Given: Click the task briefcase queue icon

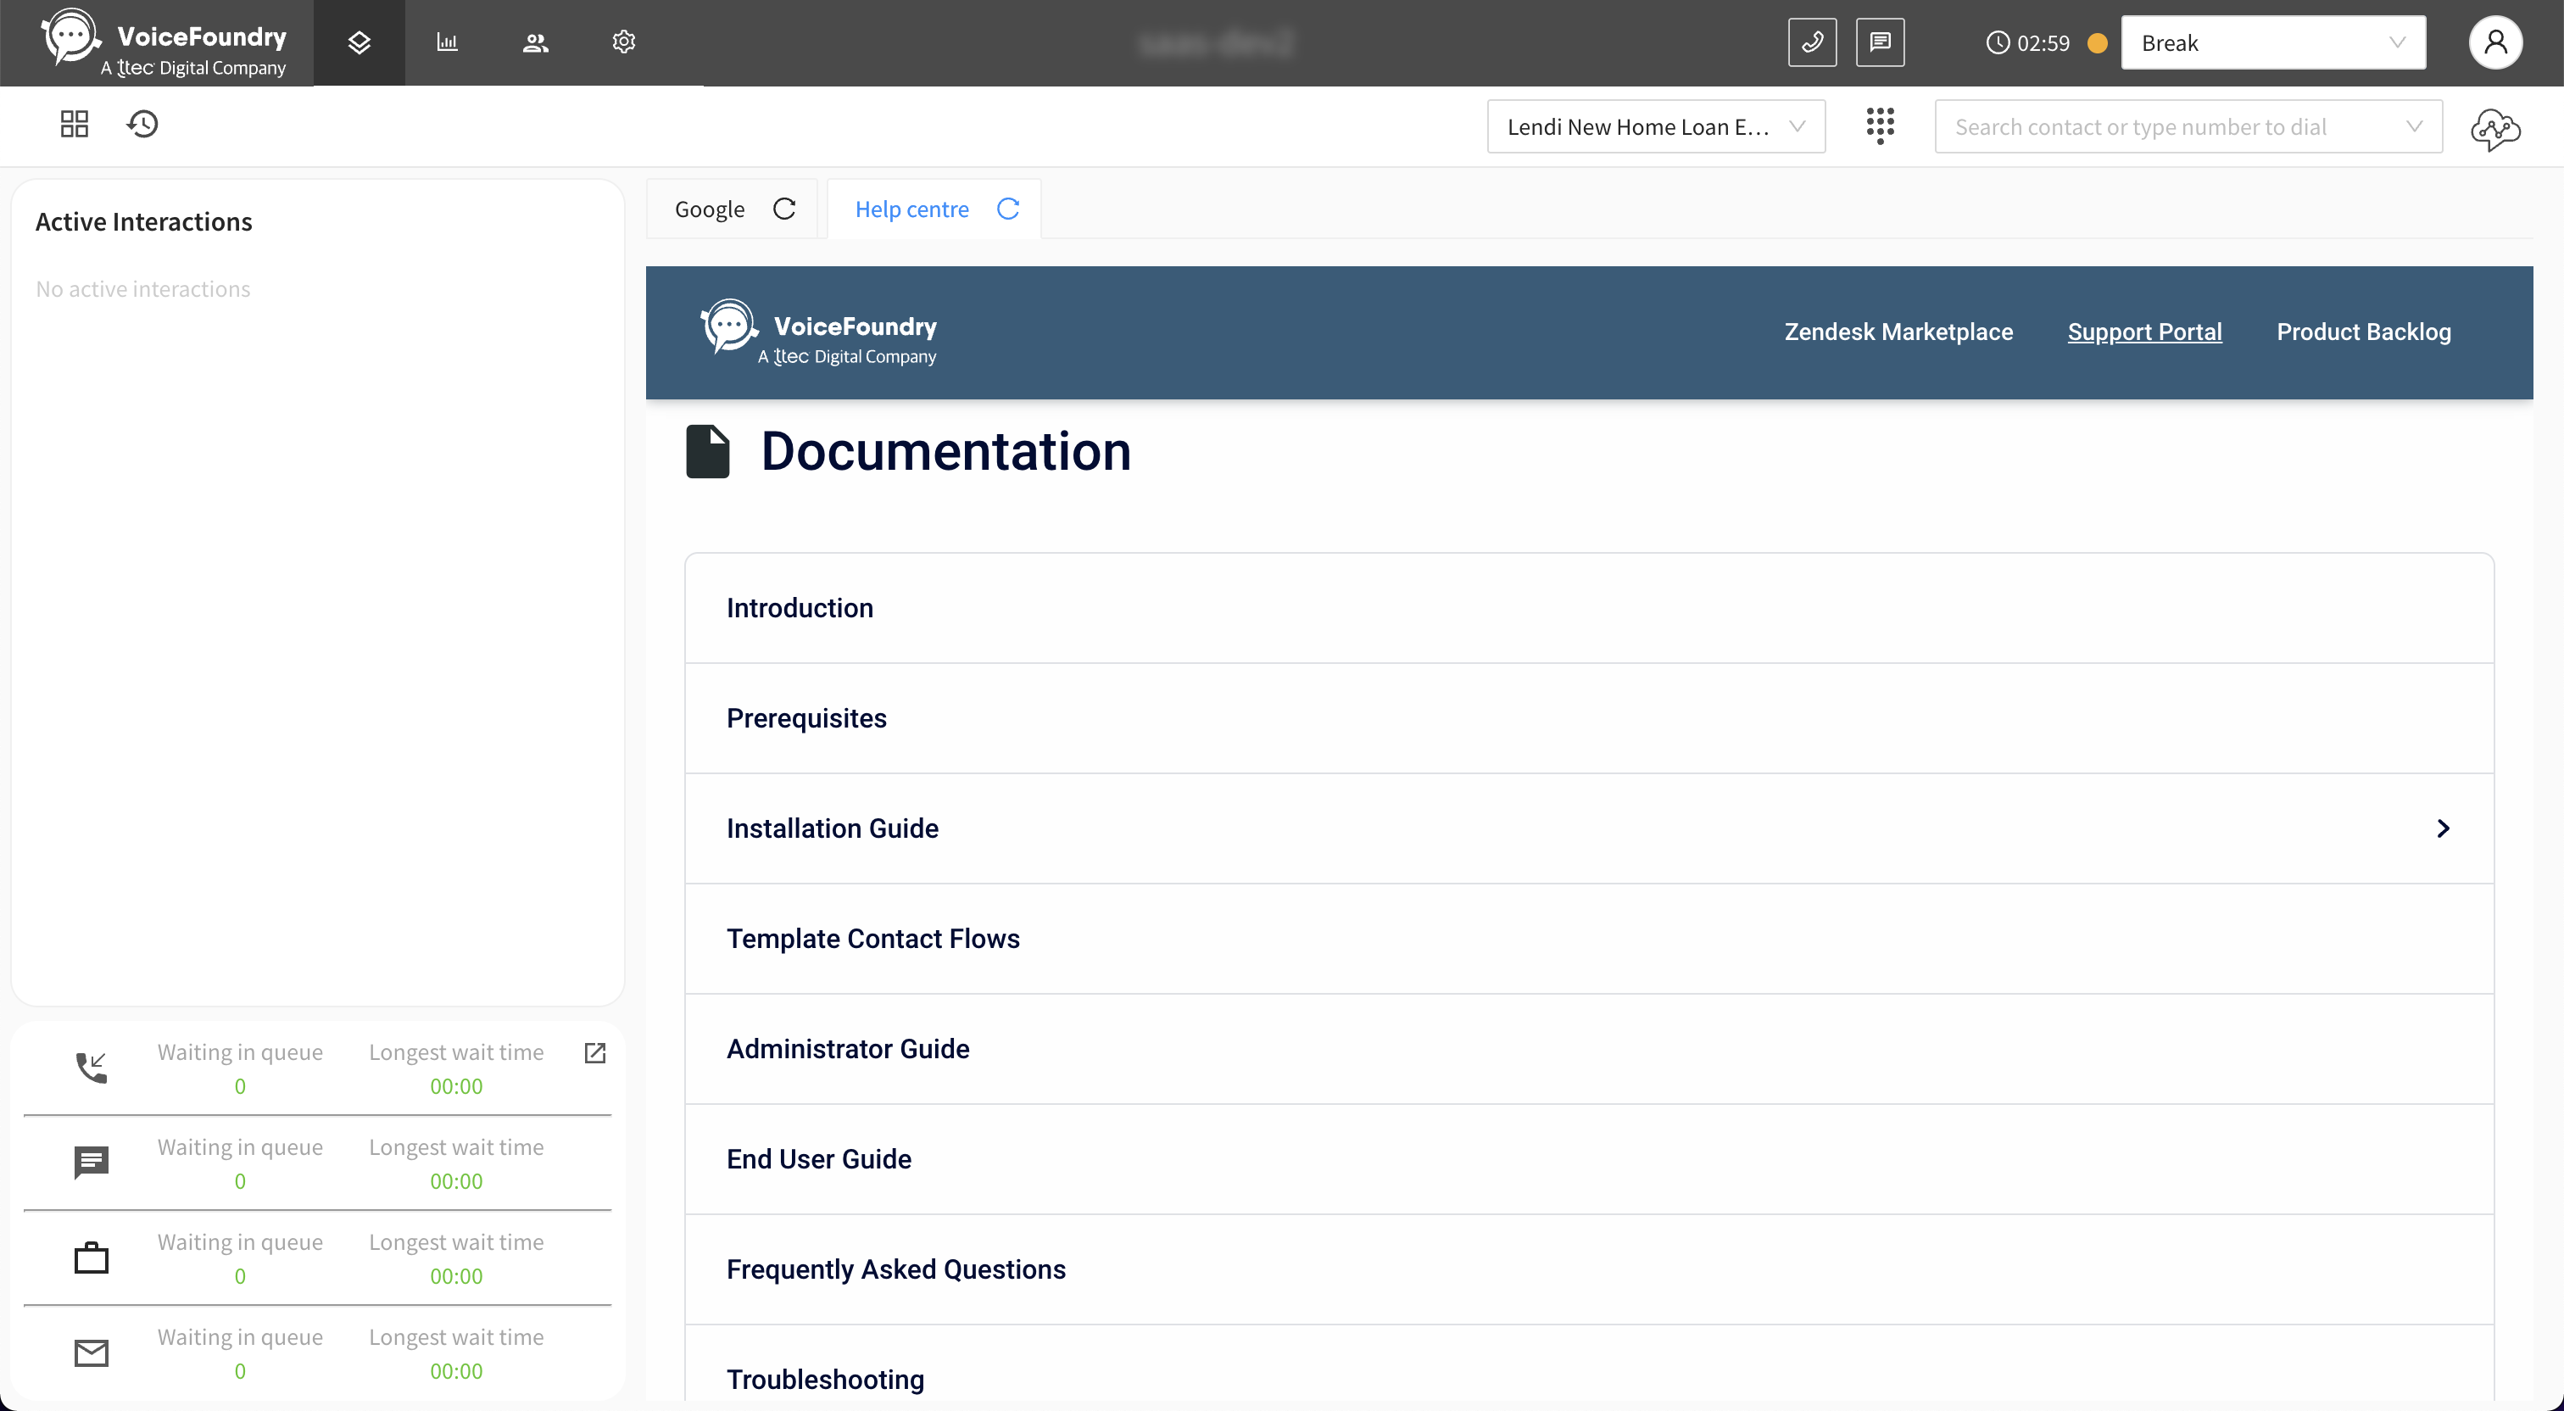Looking at the screenshot, I should tap(92, 1257).
